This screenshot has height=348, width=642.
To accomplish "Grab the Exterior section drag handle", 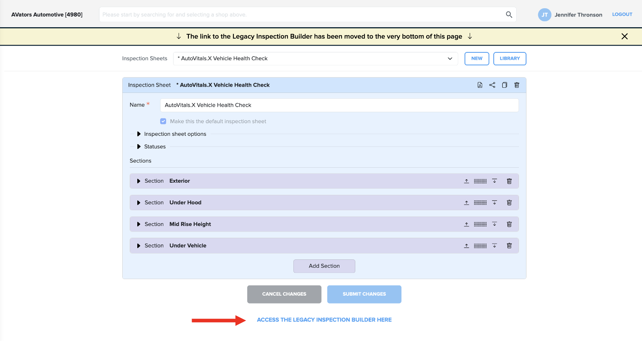I will 480,181.
